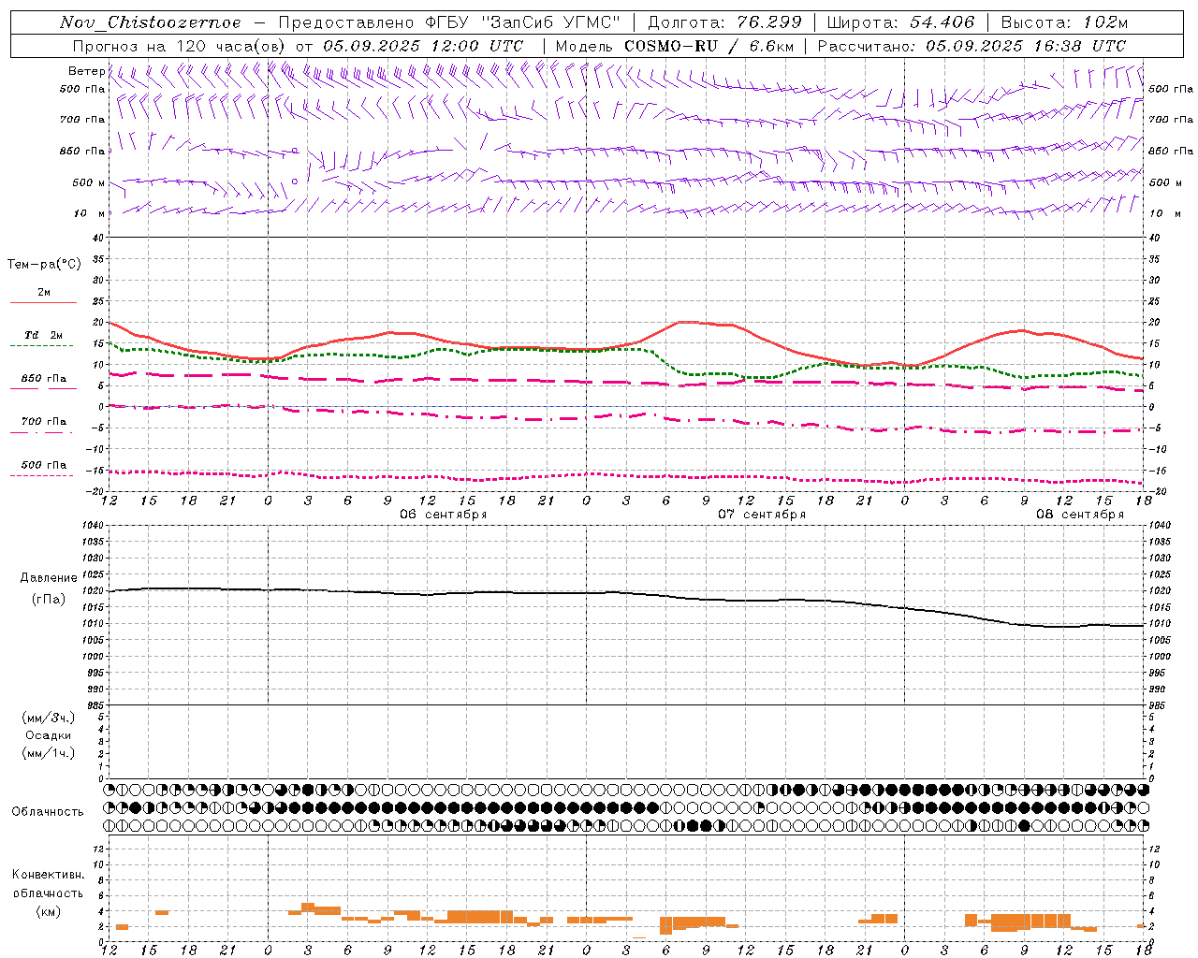Click the forecast start time 05.09.2025 12:00 UTC
The height and width of the screenshot is (958, 1198).
coord(423,46)
